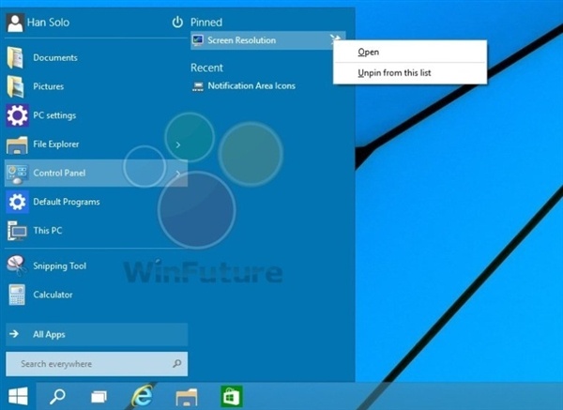Viewport: 563px width, 410px height.
Task: Click the Han Solo user avatar icon
Action: click(x=15, y=23)
